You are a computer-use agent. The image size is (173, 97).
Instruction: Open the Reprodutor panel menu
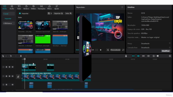[122, 7]
